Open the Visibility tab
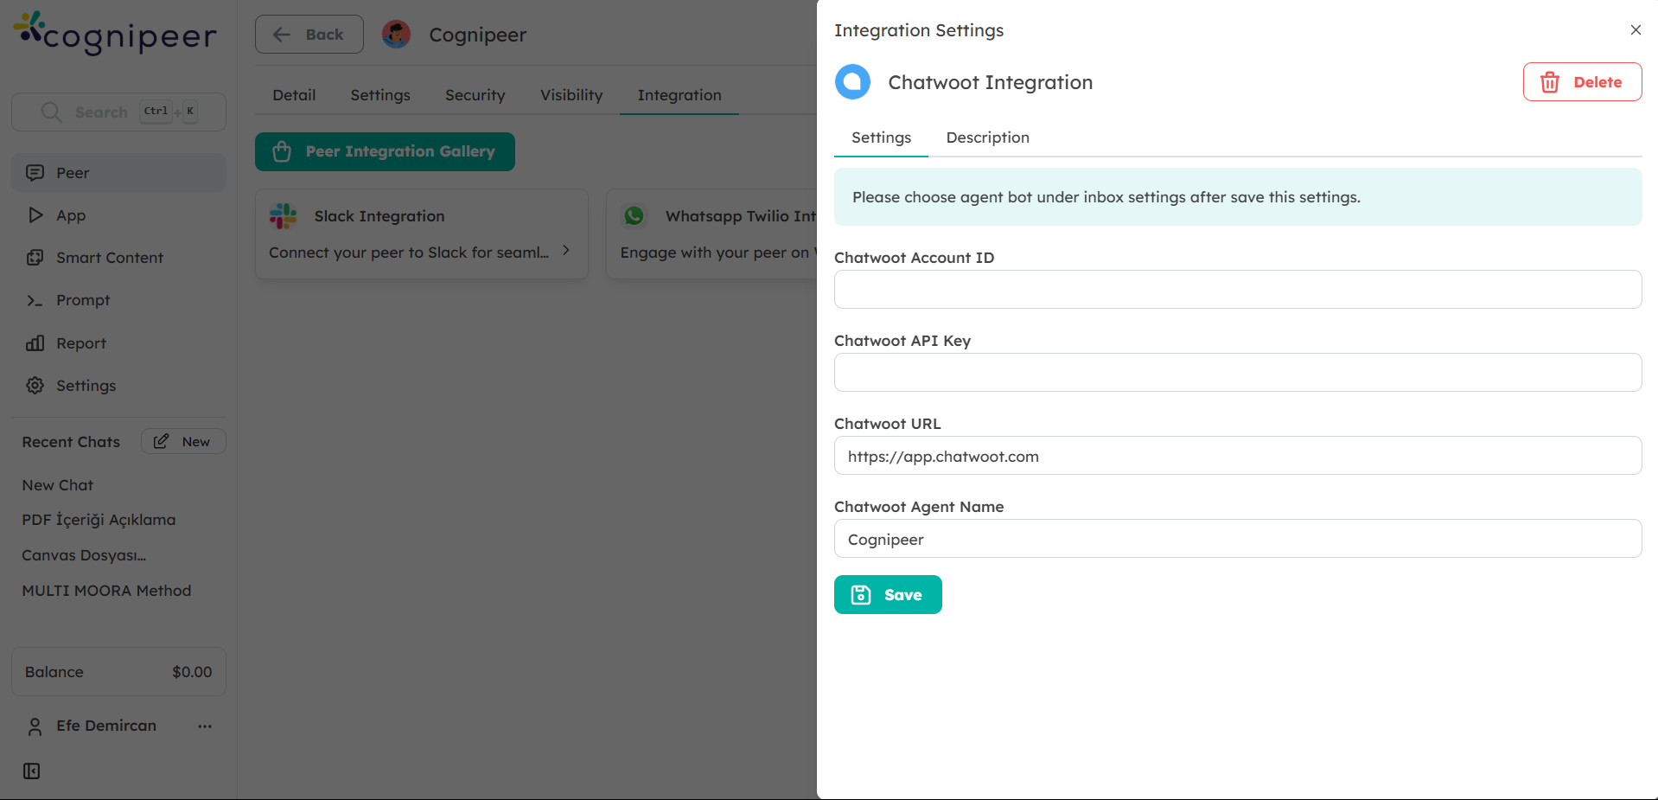 (x=571, y=95)
